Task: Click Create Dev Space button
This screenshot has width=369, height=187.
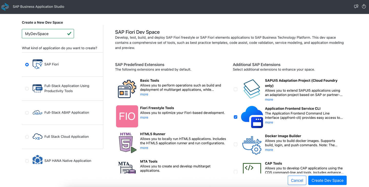Action: coord(327,180)
